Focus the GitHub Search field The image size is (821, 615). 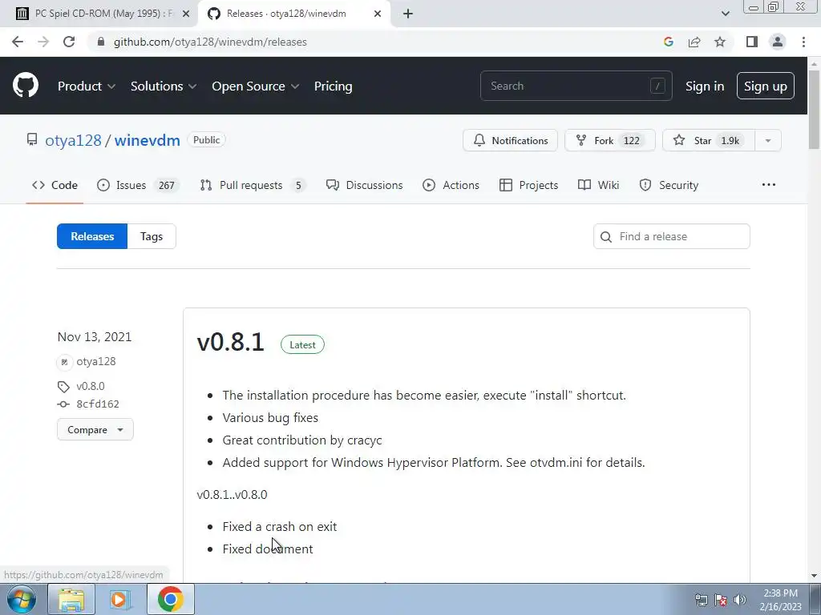576,86
